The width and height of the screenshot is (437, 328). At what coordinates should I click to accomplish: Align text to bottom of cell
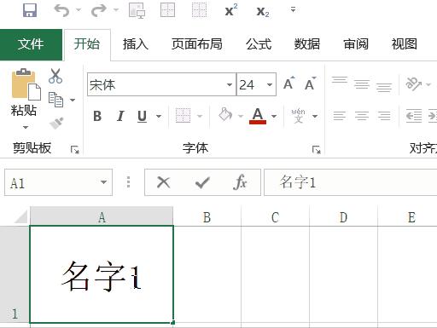[x=384, y=87]
